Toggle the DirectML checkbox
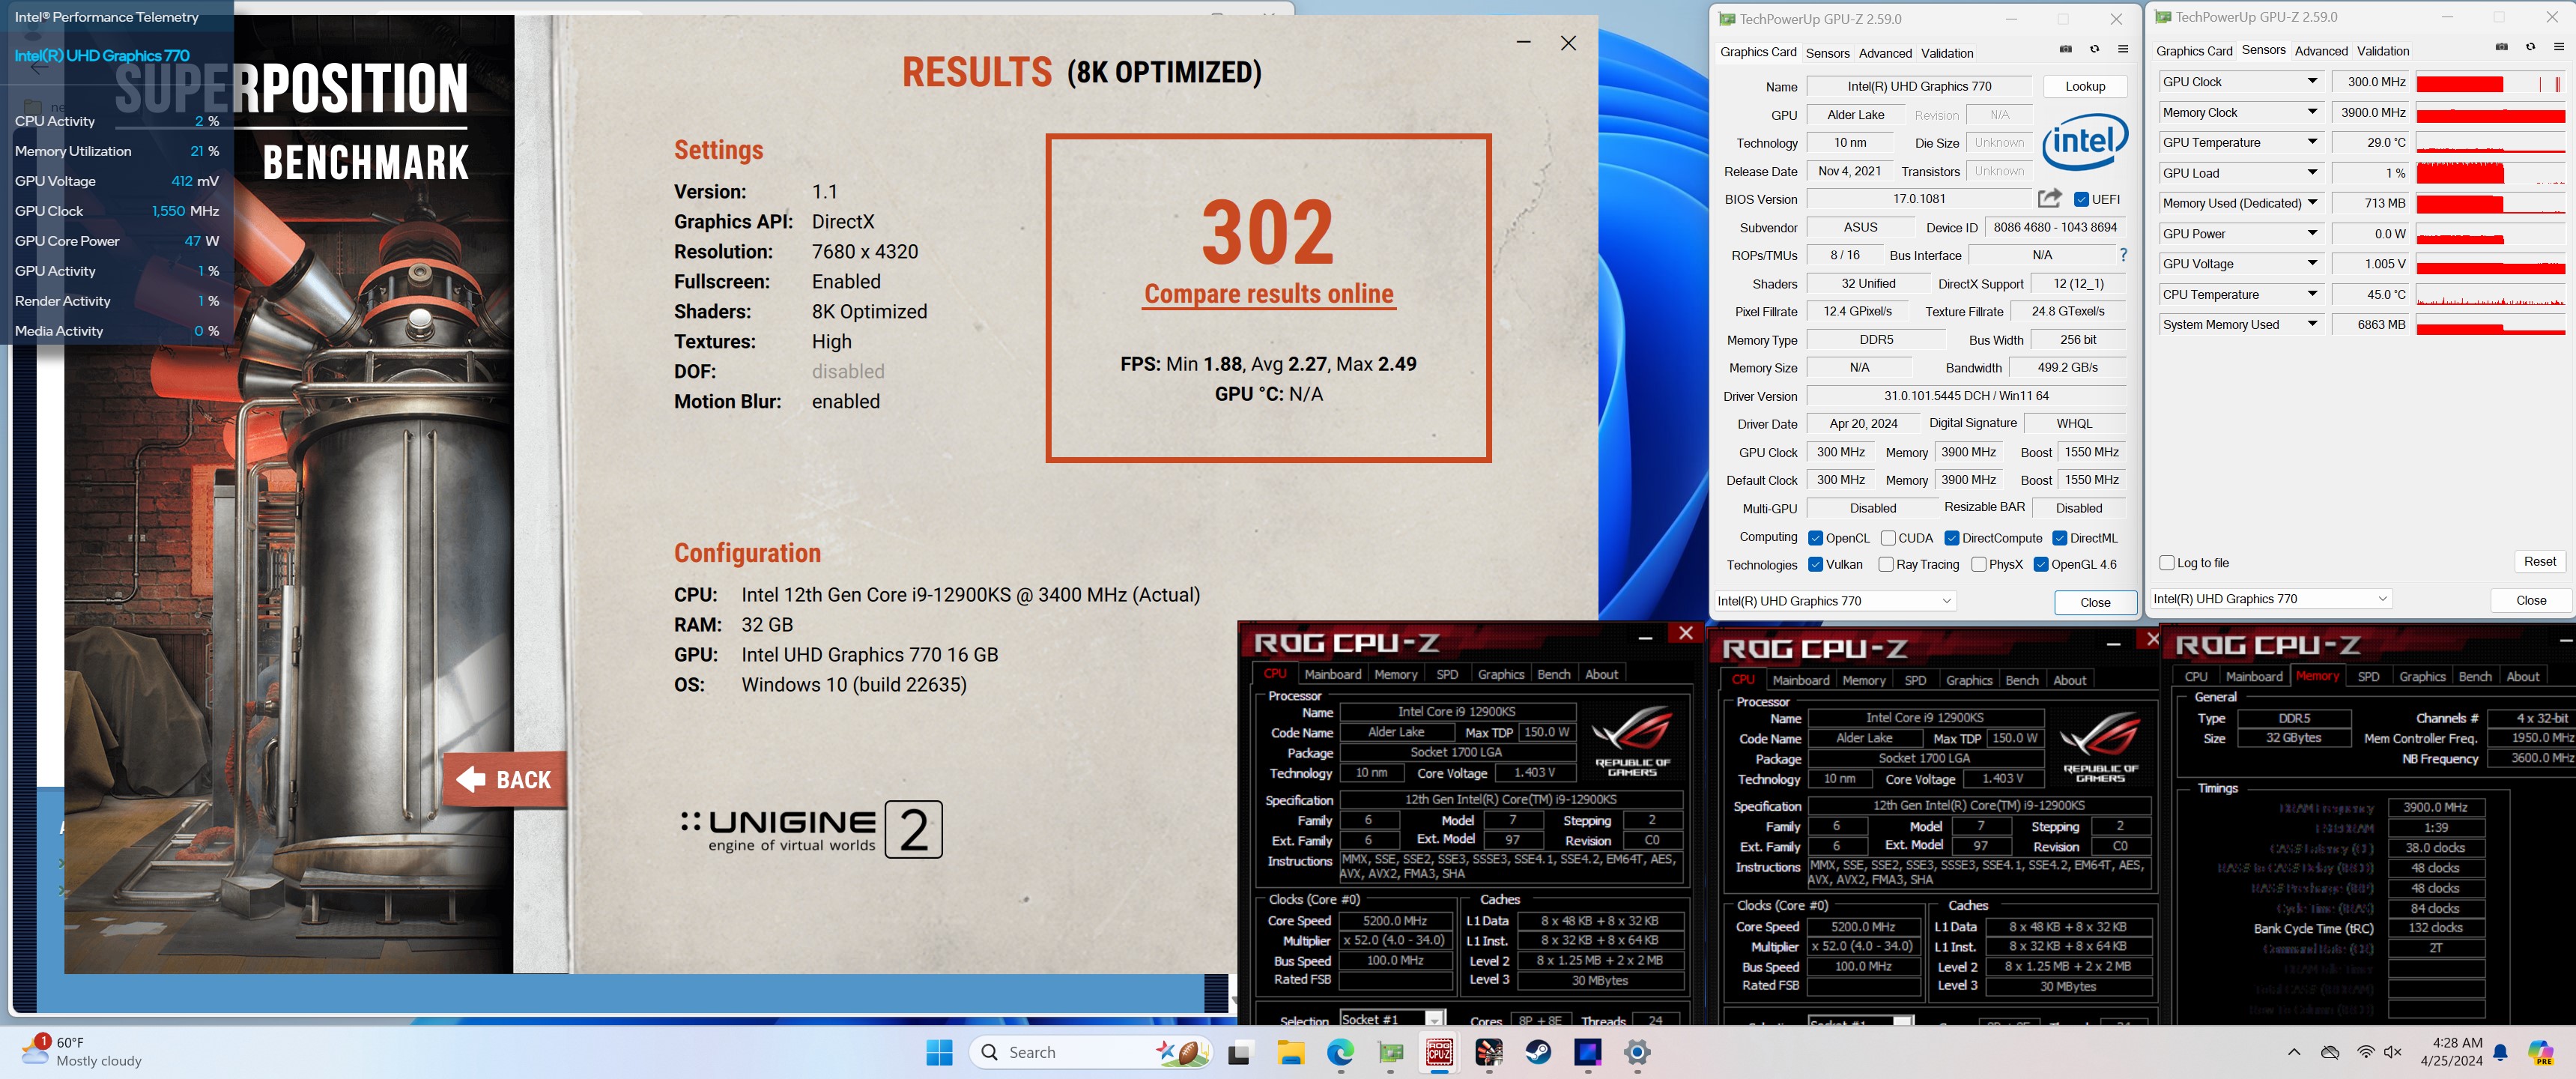2576x1079 pixels. [x=2060, y=538]
